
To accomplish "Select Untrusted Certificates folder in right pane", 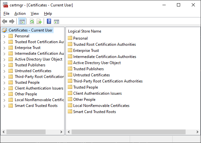I will (91, 75).
